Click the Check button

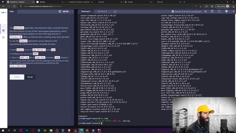pyautogui.click(x=17, y=77)
